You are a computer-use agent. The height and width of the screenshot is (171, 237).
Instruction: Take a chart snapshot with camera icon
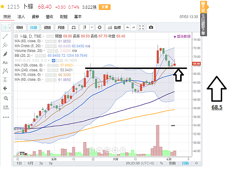[151, 28]
